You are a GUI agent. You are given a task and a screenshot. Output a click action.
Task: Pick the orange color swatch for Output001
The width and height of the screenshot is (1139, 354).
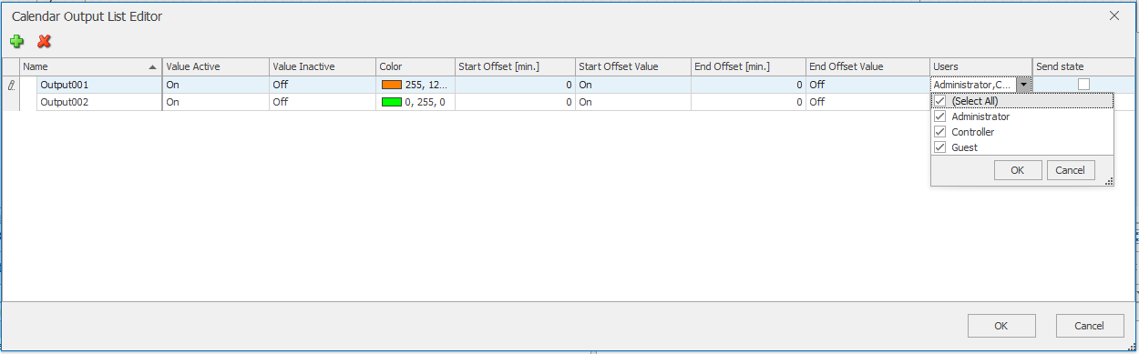(x=392, y=85)
